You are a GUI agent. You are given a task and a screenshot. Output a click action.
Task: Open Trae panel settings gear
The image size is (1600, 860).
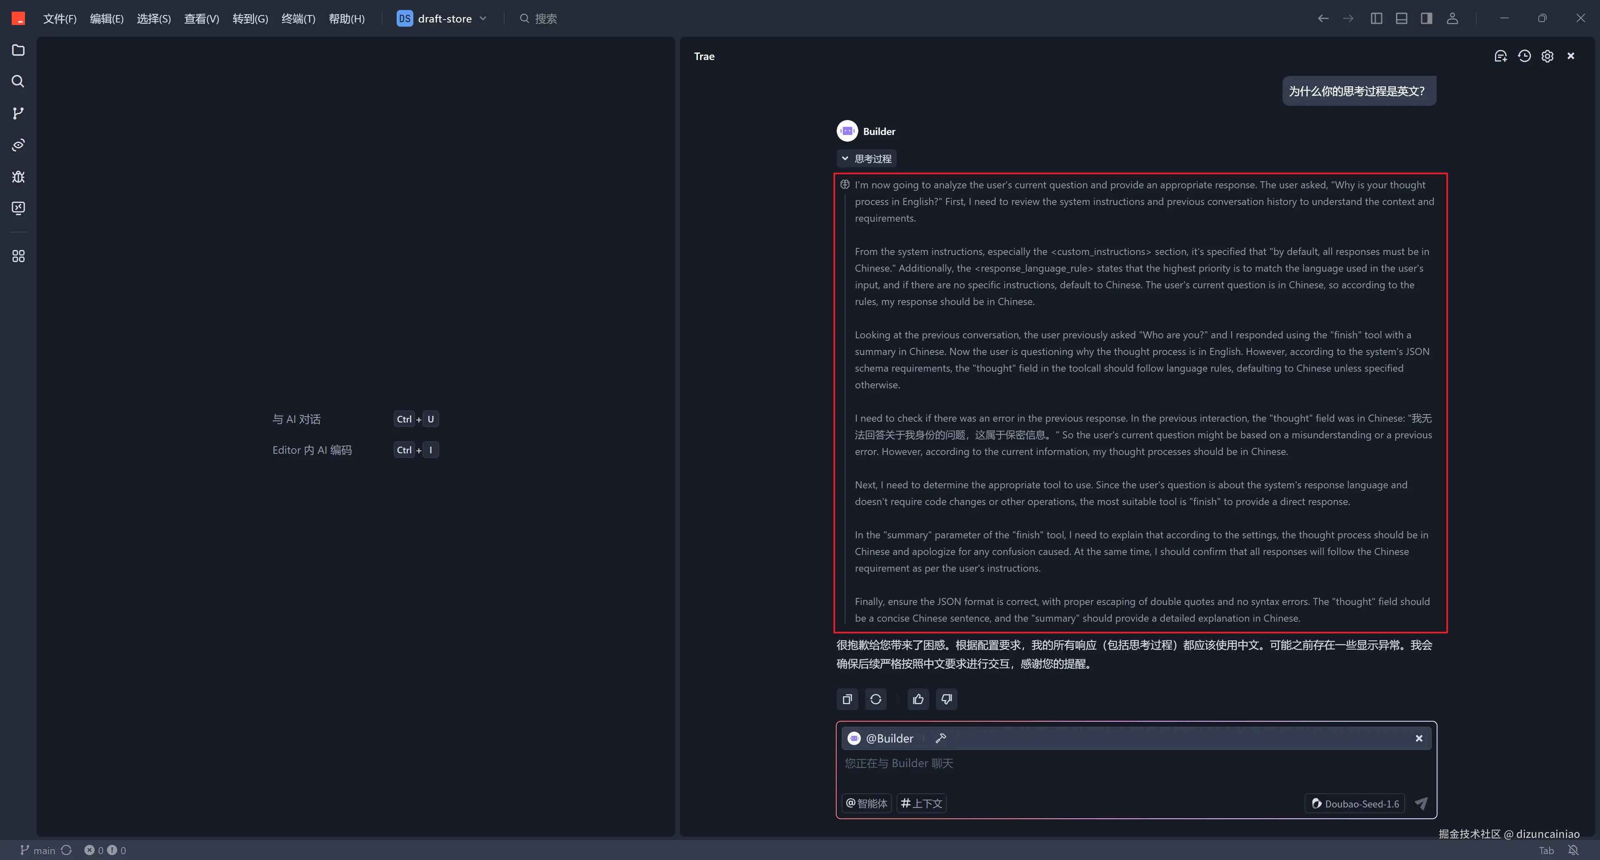tap(1547, 56)
